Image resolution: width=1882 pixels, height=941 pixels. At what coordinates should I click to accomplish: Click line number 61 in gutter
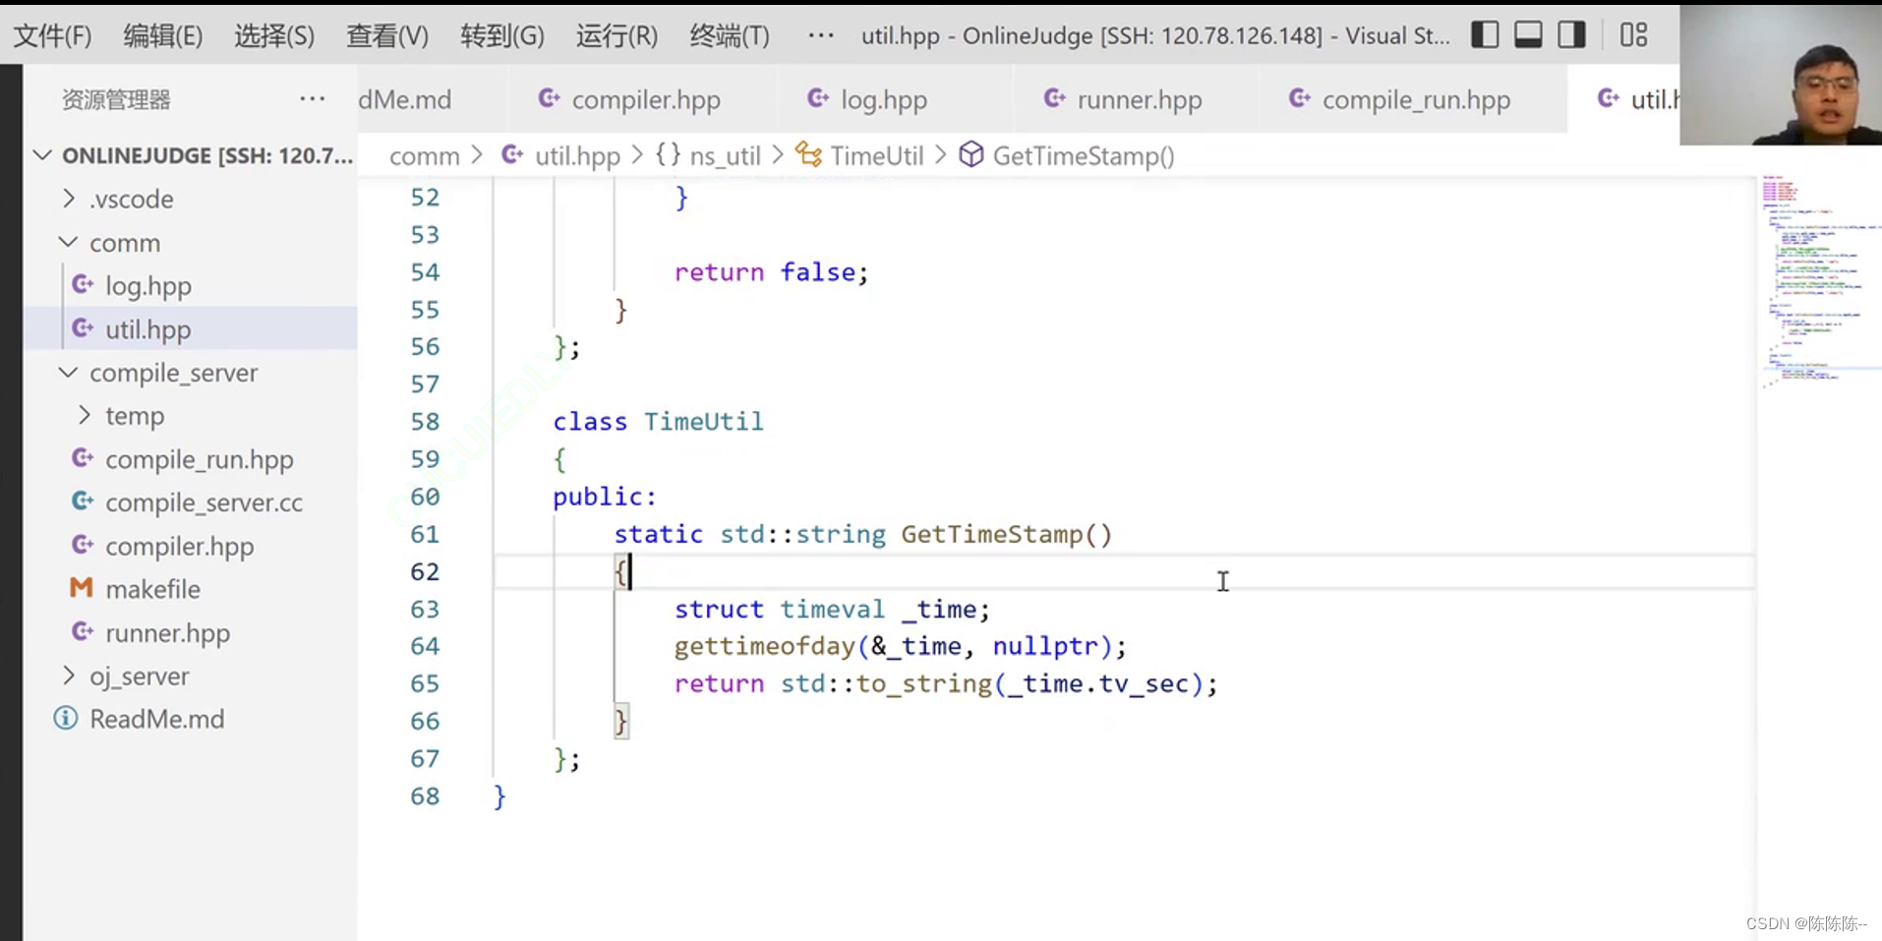point(425,534)
